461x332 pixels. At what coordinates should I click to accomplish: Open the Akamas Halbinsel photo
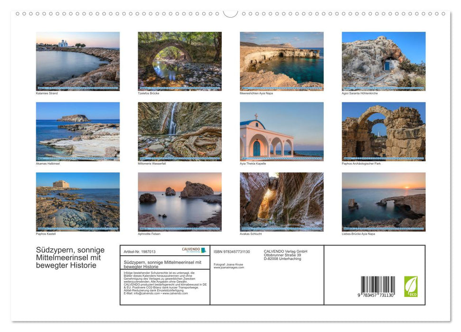point(78,131)
